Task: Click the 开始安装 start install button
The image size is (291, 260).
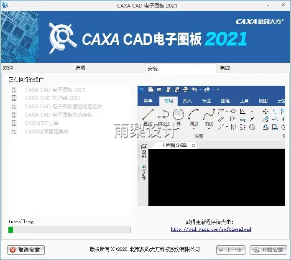Action: click(268, 250)
